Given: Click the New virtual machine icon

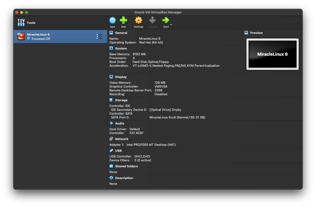Looking at the screenshot, I should pyautogui.click(x=113, y=21).
